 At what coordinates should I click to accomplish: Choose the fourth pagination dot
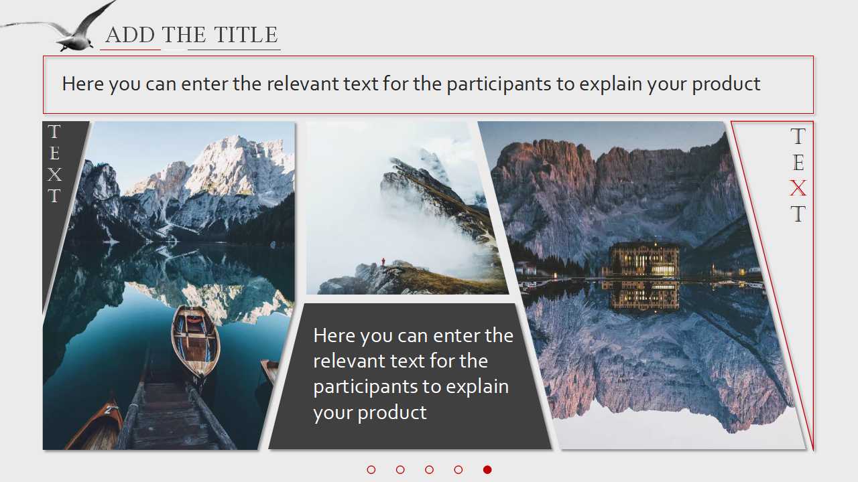pyautogui.click(x=458, y=470)
